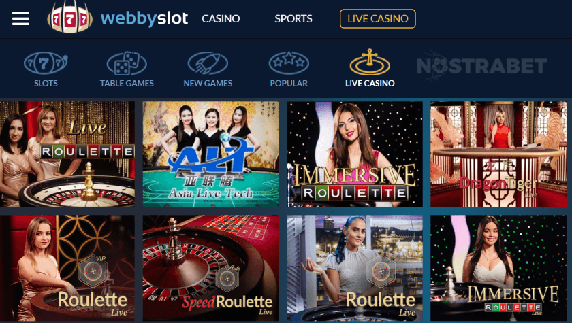This screenshot has height=323, width=572.
Task: Launch Immersive Roulette with starry background
Action: (x=355, y=154)
